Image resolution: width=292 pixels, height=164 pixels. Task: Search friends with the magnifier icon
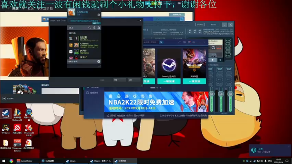pos(89,28)
